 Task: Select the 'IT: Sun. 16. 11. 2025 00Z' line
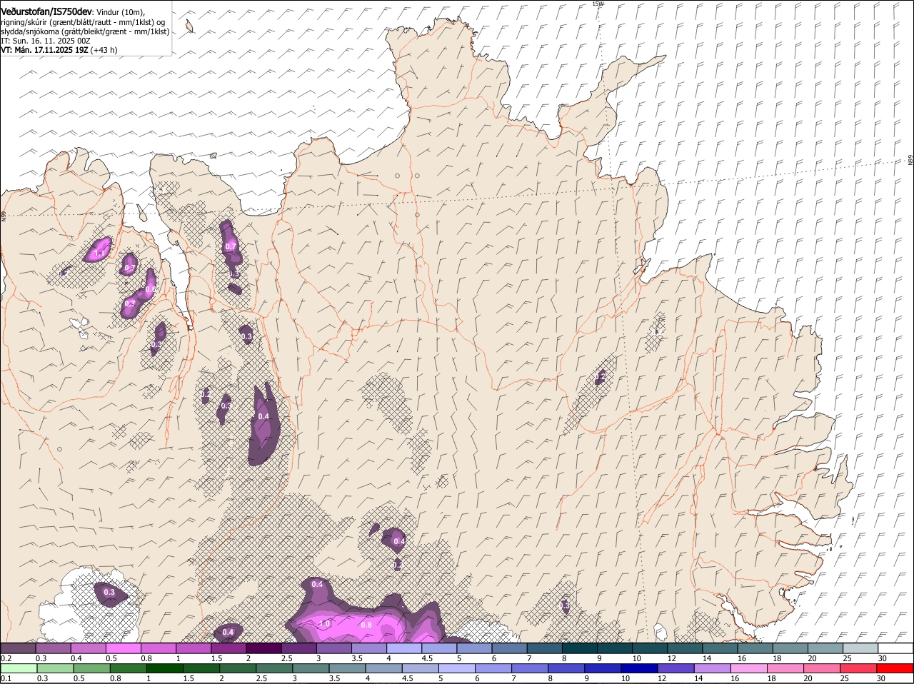click(46, 41)
